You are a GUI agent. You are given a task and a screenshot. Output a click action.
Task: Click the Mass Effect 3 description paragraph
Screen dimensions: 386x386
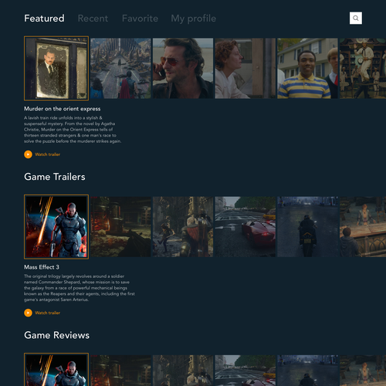(80, 288)
